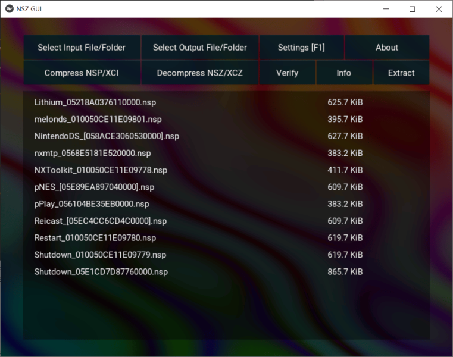Image resolution: width=453 pixels, height=357 pixels.
Task: Select Shutdown_010050CE11E09779.nsp file
Action: (x=100, y=255)
